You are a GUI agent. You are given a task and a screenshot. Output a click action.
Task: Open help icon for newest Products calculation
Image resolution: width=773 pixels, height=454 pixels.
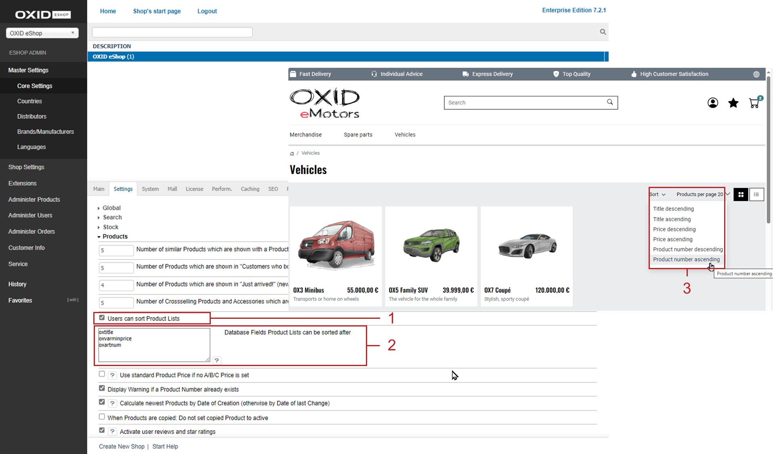coord(112,403)
